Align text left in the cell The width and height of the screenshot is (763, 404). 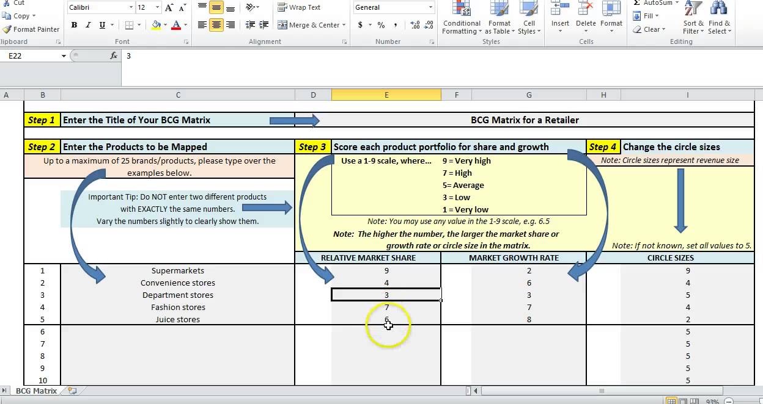[202, 25]
